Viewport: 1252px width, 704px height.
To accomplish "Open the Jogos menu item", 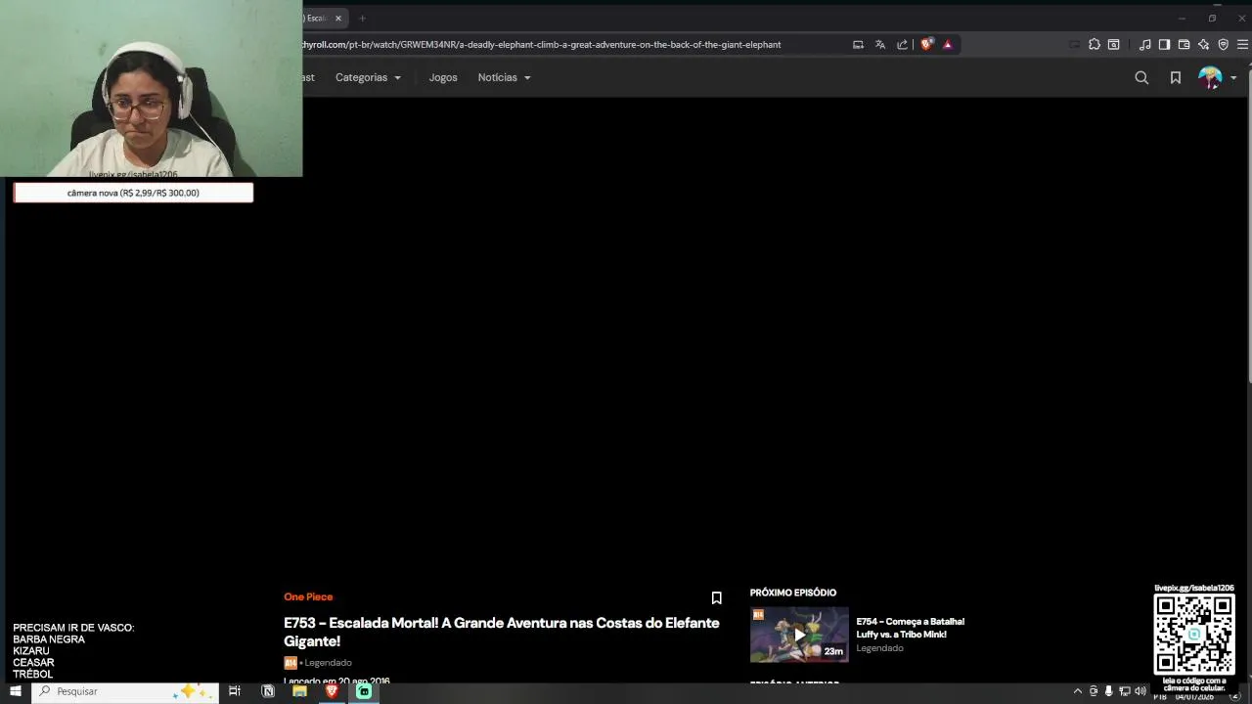I will click(443, 77).
